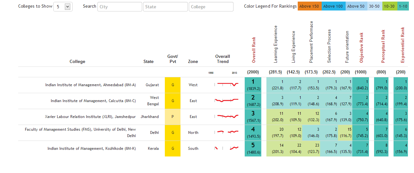Click FMS future orientation cell (116.7)
The width and height of the screenshot is (414, 173).
point(345,133)
